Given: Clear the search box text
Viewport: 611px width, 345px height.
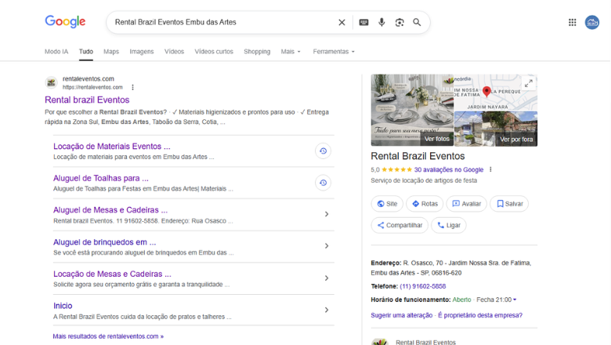Looking at the screenshot, I should [342, 23].
